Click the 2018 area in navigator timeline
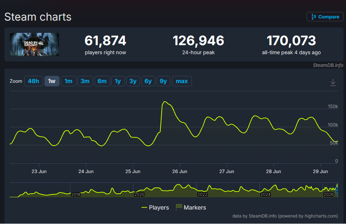 (76, 194)
